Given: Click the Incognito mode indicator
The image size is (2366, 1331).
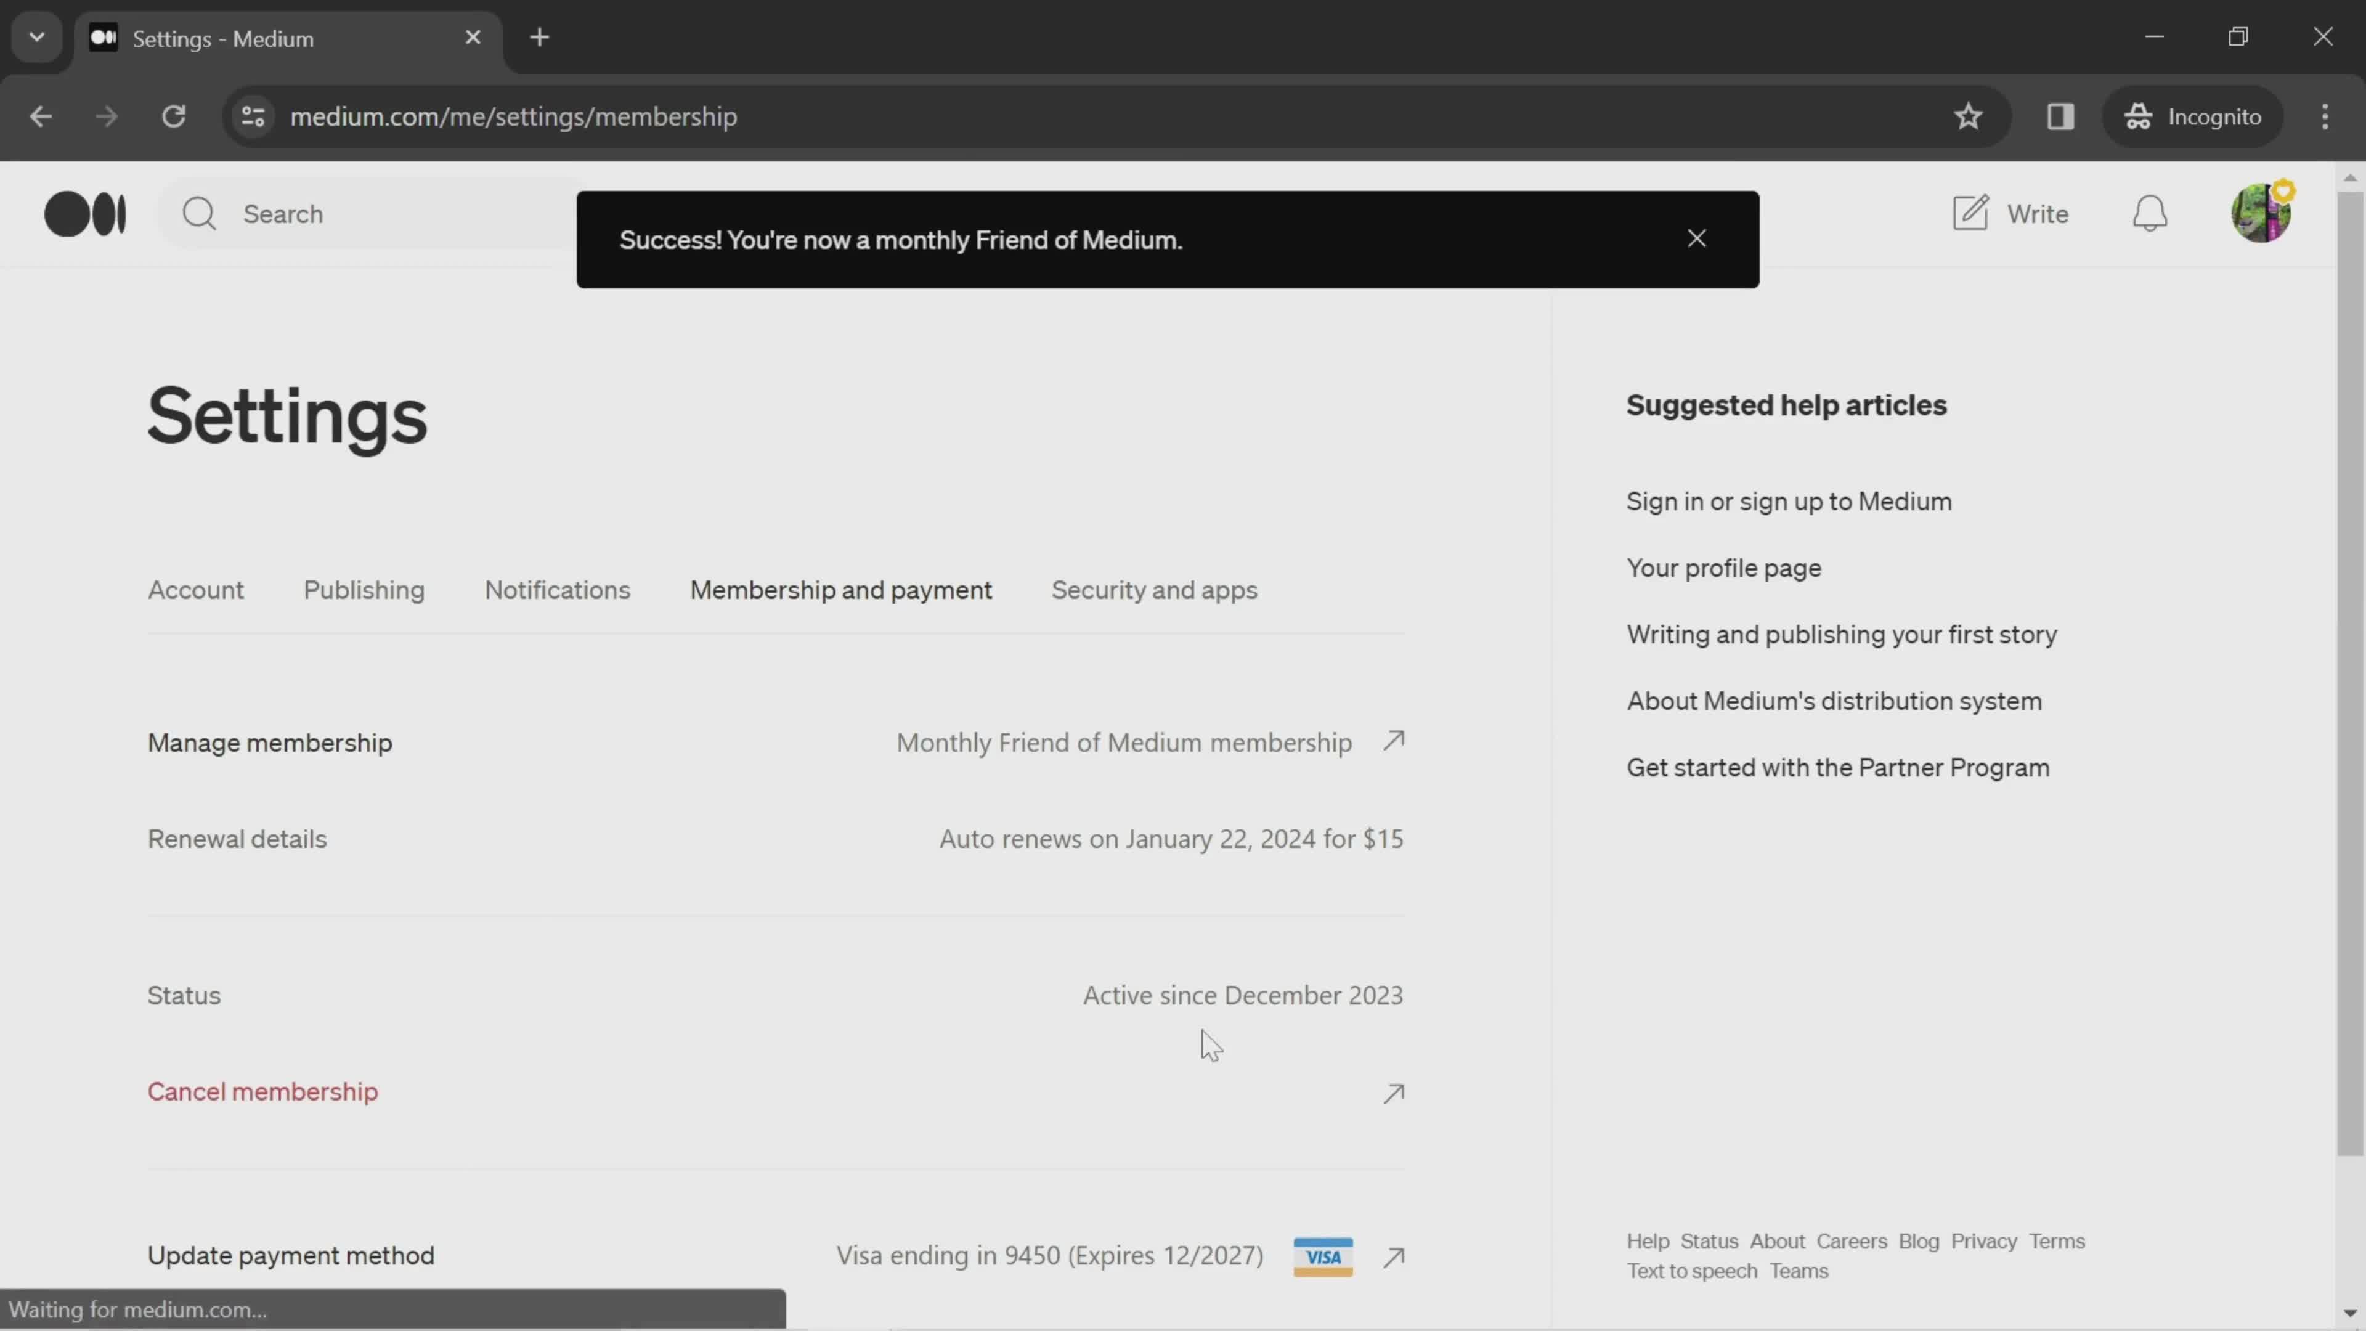Looking at the screenshot, I should tap(2197, 115).
